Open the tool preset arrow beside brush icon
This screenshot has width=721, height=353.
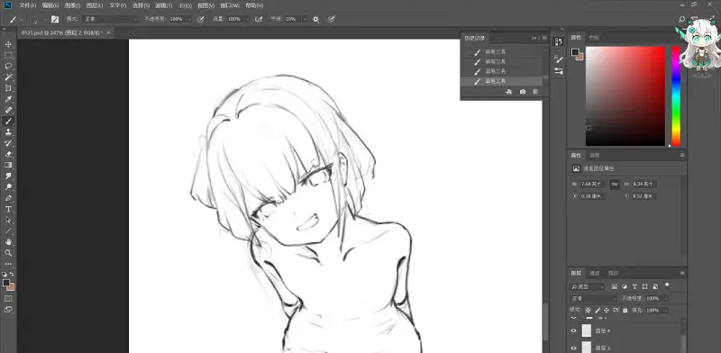pyautogui.click(x=22, y=19)
